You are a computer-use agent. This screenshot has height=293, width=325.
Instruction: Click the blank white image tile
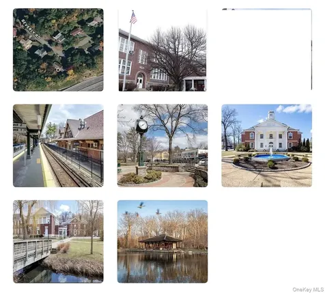[267, 50]
